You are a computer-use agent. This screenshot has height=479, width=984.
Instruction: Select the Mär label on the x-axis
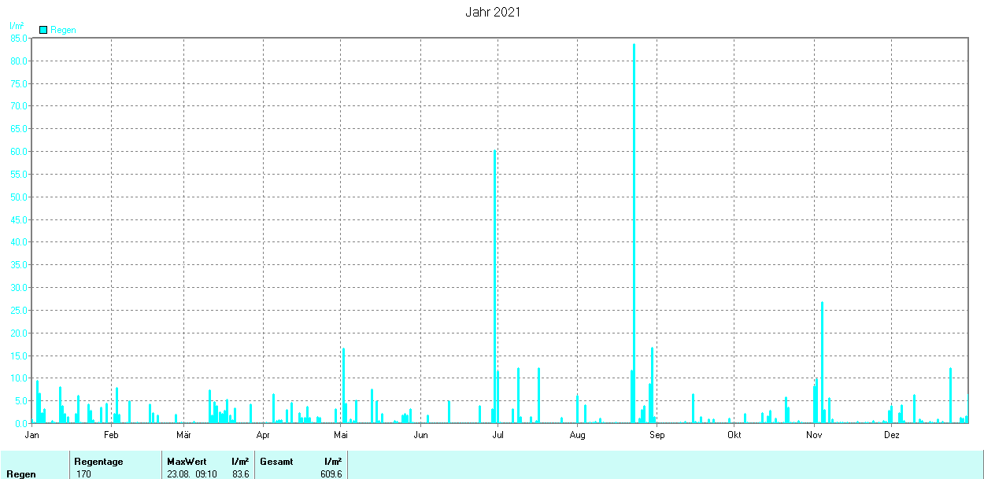pos(183,434)
